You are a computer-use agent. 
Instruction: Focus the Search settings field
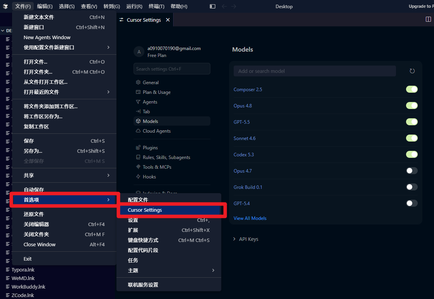172,69
